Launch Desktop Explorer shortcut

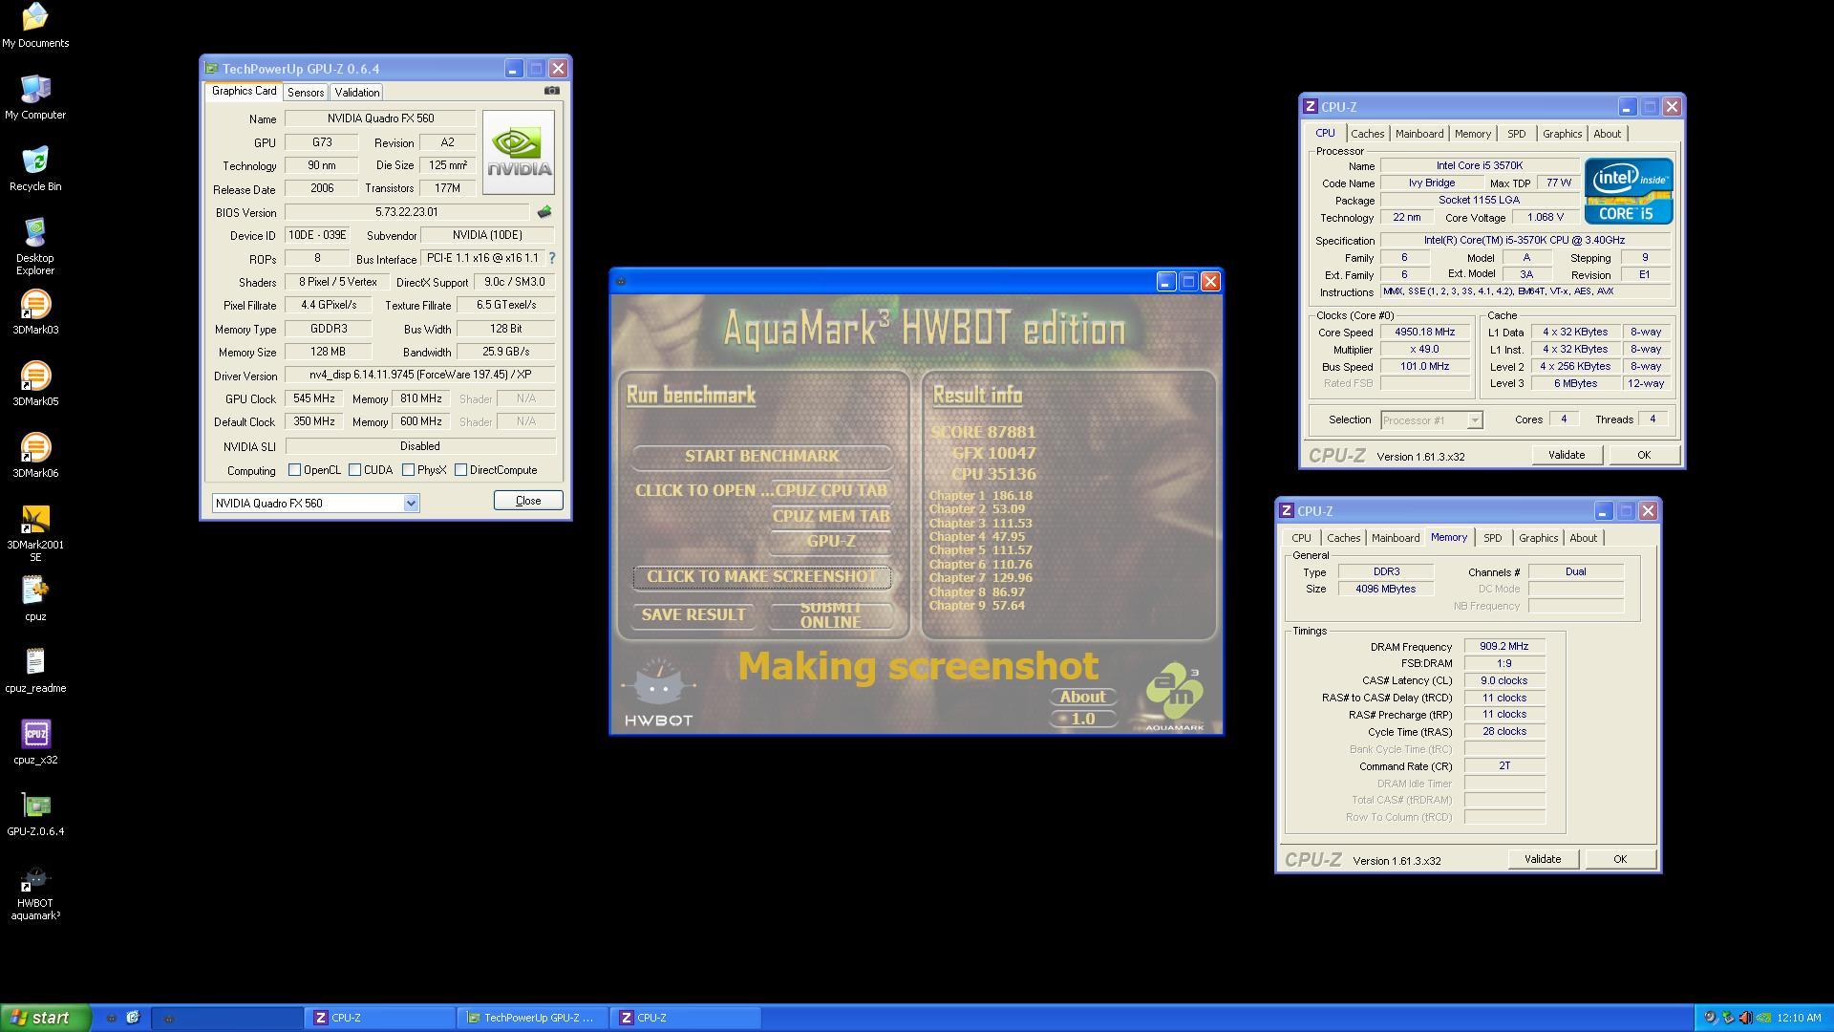[x=35, y=247]
